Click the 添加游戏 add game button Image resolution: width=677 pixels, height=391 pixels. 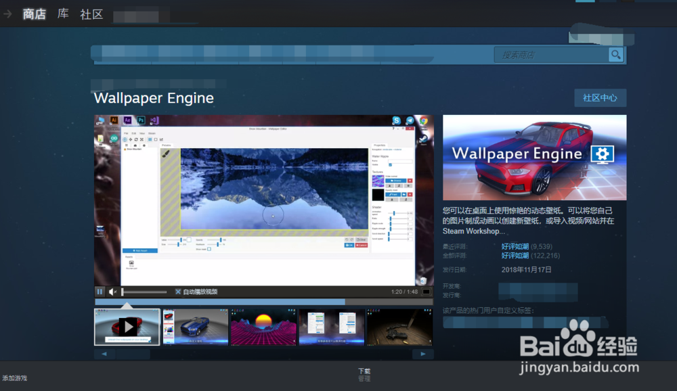(15, 378)
